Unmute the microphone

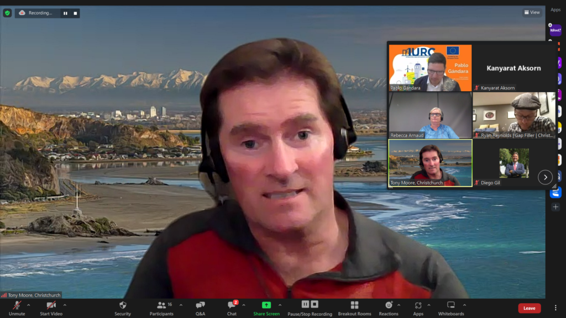17,308
